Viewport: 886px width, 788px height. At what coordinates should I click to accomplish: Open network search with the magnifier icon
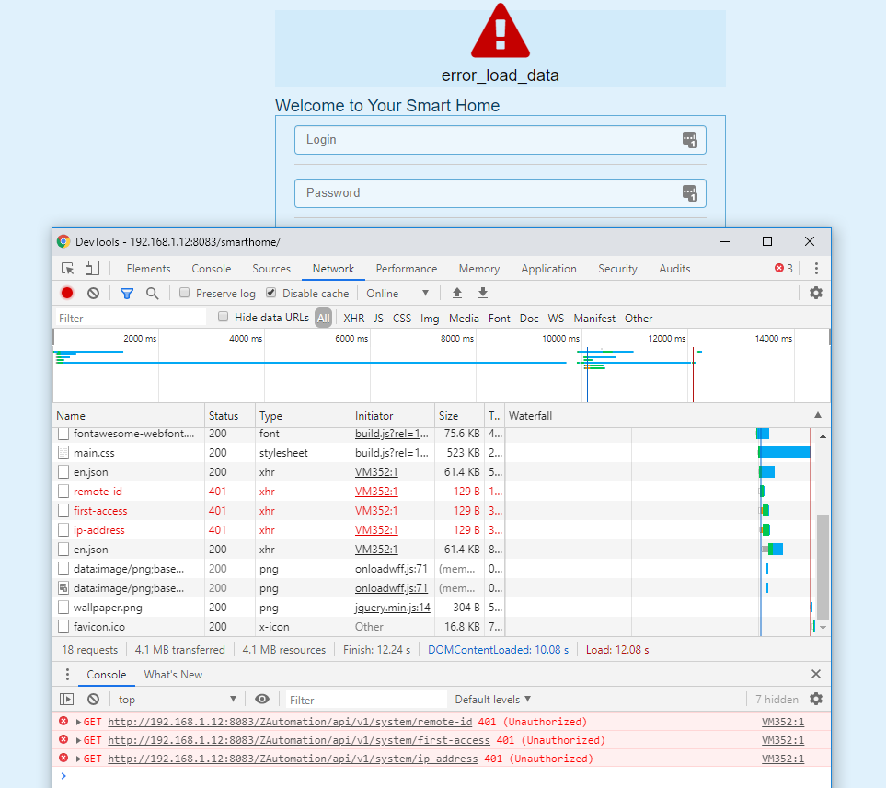(x=153, y=293)
